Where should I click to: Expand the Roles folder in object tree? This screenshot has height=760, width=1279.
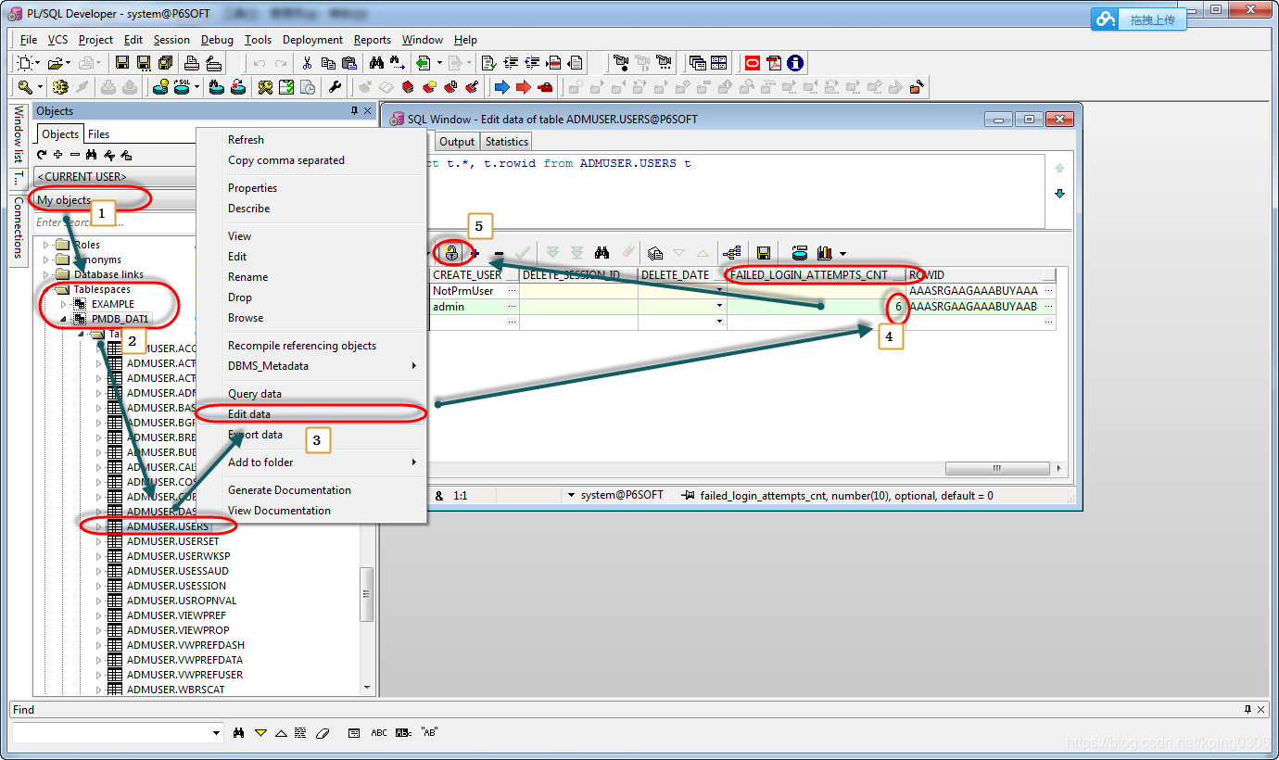click(46, 245)
